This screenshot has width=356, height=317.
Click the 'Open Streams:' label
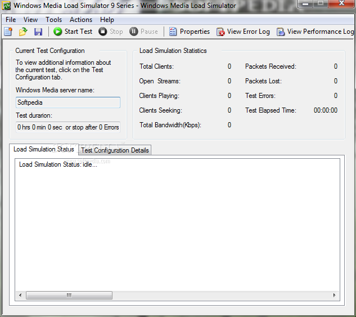point(160,81)
